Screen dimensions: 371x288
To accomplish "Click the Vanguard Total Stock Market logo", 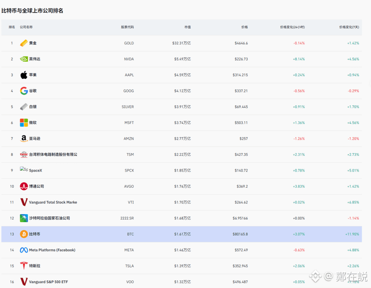I will 24,202.
